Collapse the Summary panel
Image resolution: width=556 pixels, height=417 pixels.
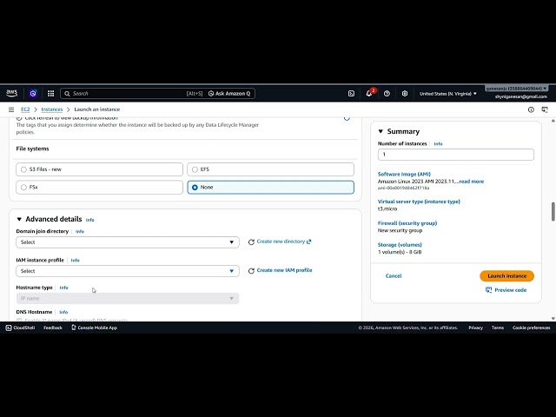(381, 131)
